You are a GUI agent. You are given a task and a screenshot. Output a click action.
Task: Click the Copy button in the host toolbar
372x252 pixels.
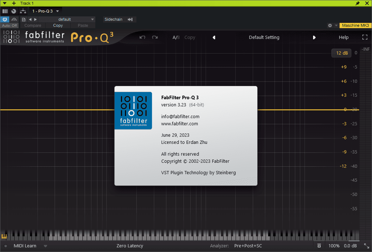(x=57, y=25)
